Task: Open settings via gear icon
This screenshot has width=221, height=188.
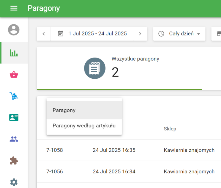Action: coord(14,182)
